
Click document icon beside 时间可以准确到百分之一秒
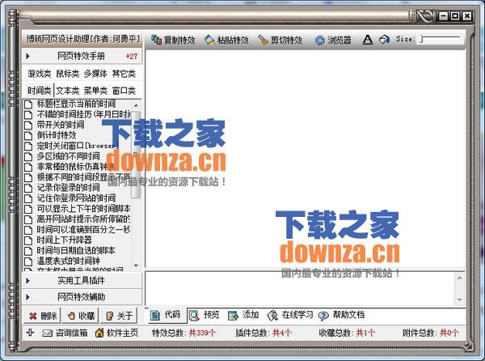[x=28, y=230]
